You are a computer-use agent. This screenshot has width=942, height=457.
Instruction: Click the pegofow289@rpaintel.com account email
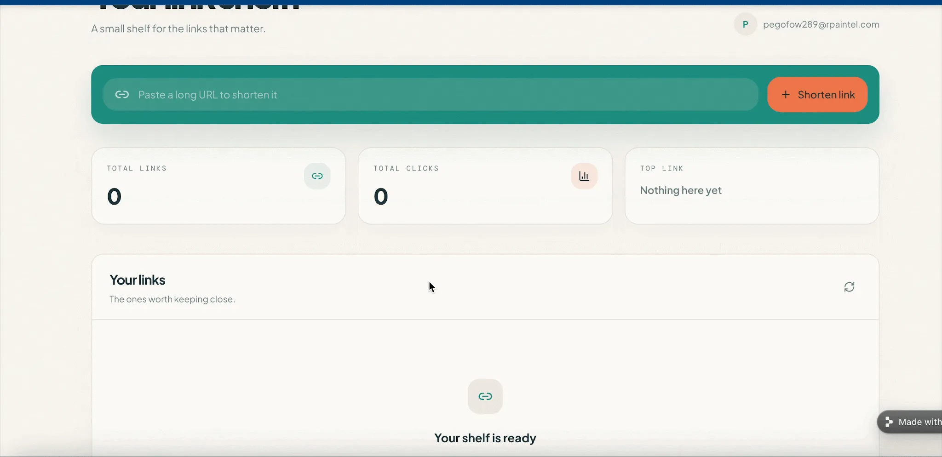point(821,24)
